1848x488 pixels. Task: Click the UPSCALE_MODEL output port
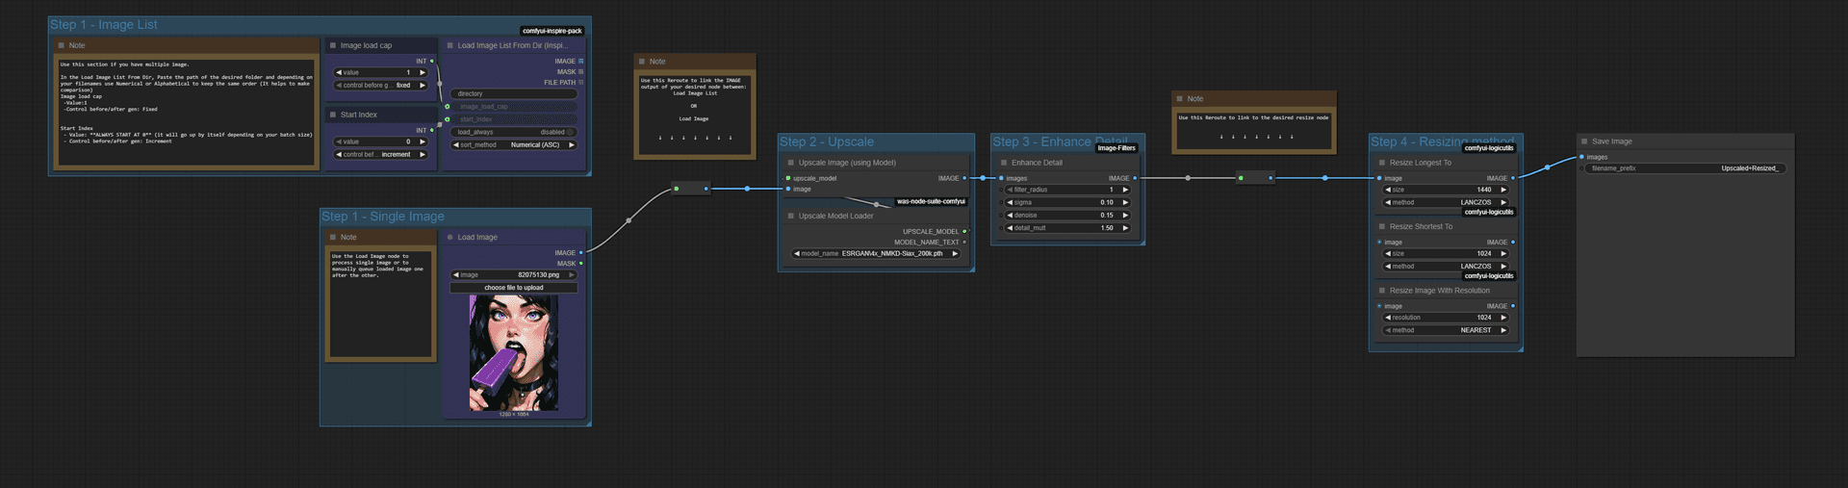coord(964,231)
